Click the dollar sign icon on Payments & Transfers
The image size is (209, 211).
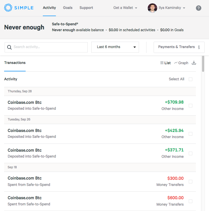(x=199, y=47)
